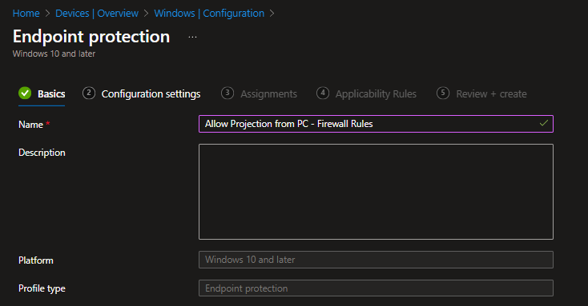Jump to the Review + create tab
This screenshot has height=306, width=588.
point(491,94)
